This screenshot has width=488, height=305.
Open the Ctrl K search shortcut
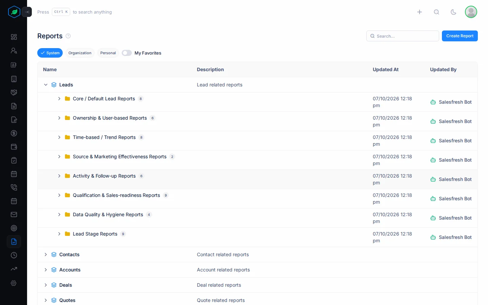pyautogui.click(x=61, y=12)
